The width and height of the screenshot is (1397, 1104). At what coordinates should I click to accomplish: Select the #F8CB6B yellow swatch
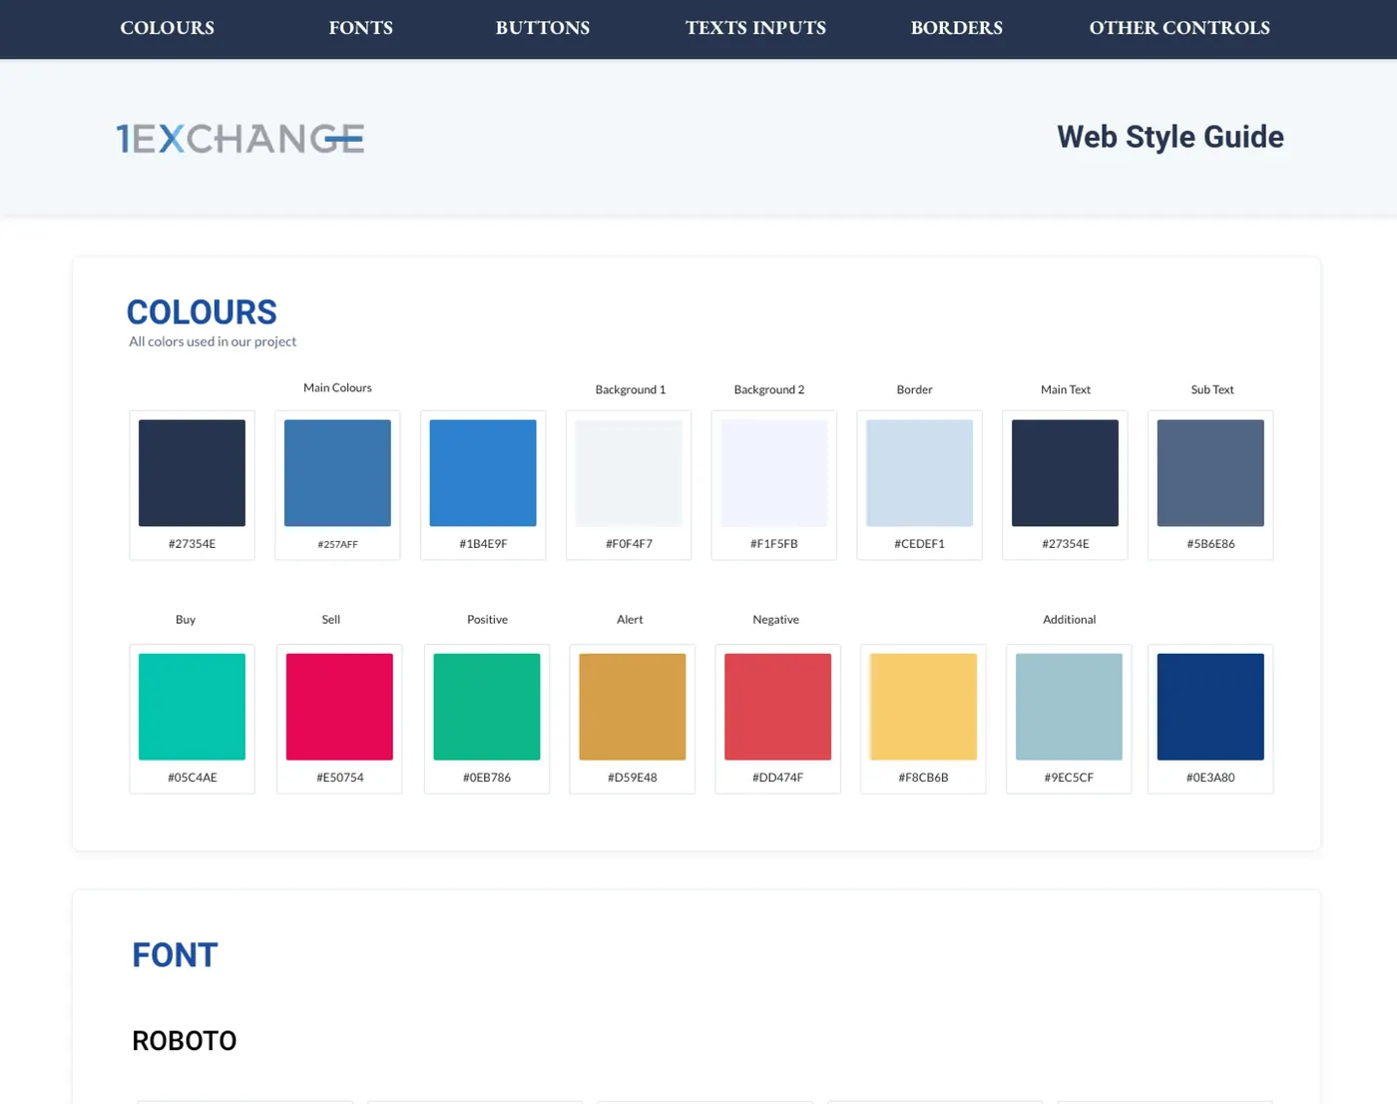pos(923,707)
